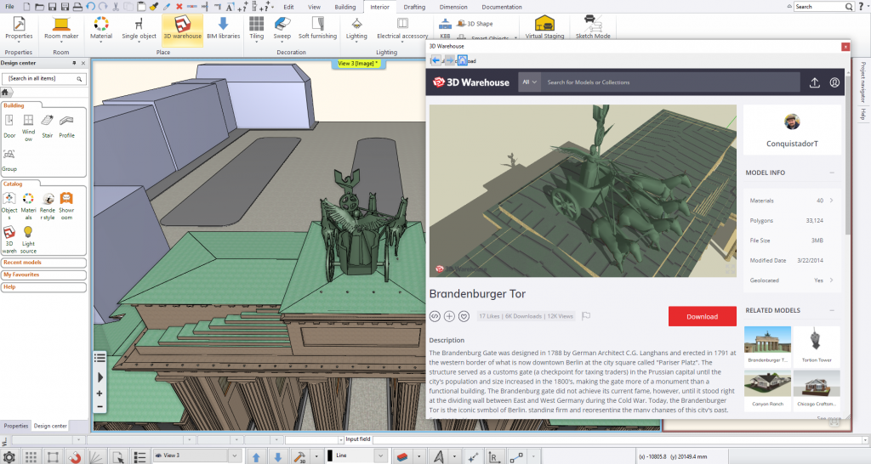
Task: Add model to collection (plus icon)
Action: [x=449, y=316]
